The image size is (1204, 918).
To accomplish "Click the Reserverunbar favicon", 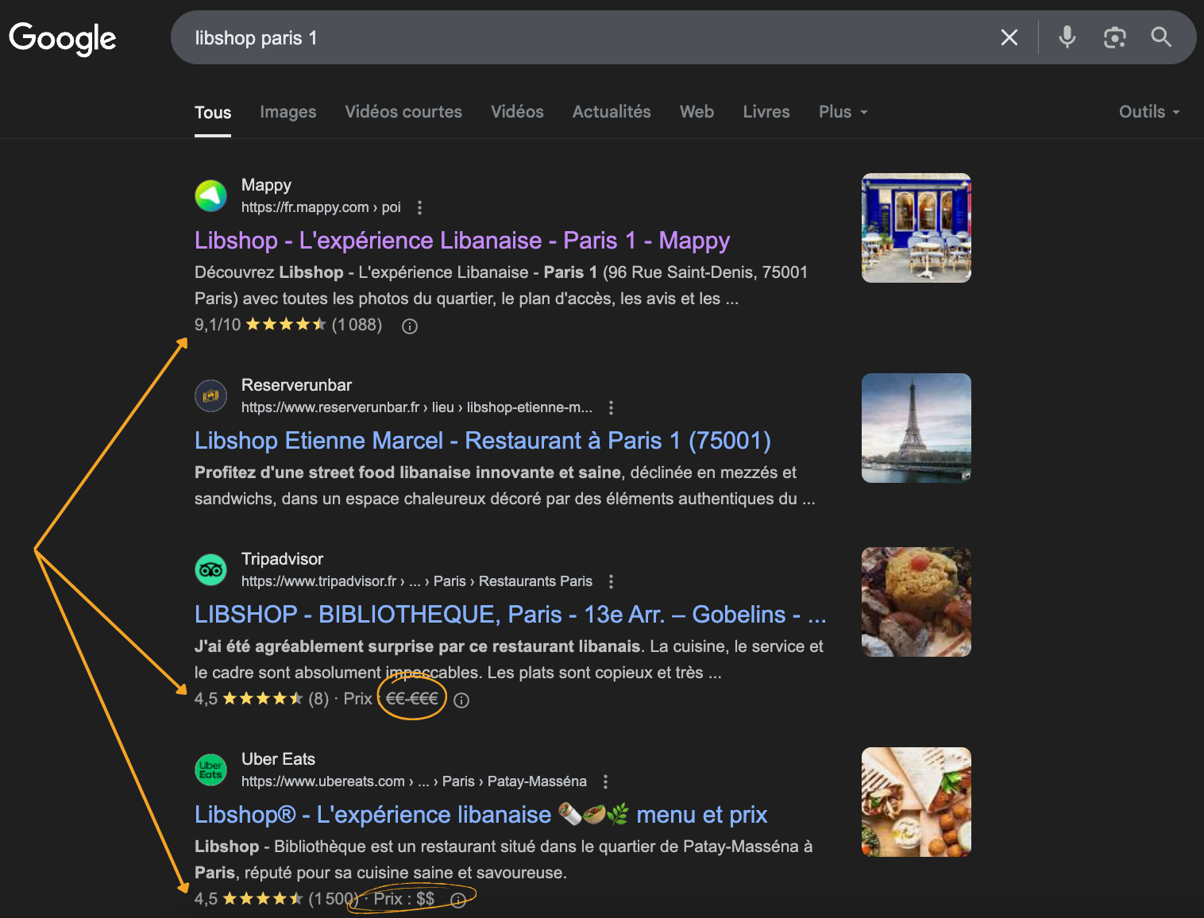I will [x=211, y=395].
